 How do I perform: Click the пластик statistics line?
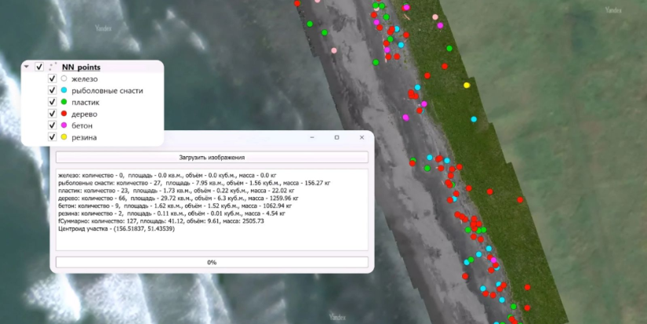click(x=176, y=191)
